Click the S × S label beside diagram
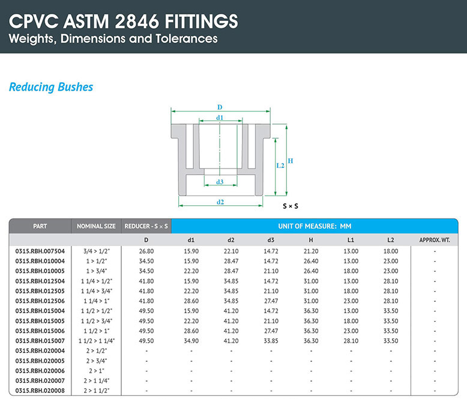The width and height of the screenshot is (467, 399). click(x=291, y=206)
